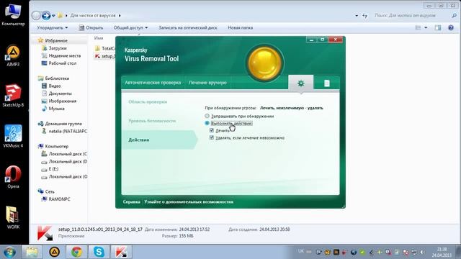The image size is (461, 259).
Task: Open the report document icon tab
Action: point(326,83)
